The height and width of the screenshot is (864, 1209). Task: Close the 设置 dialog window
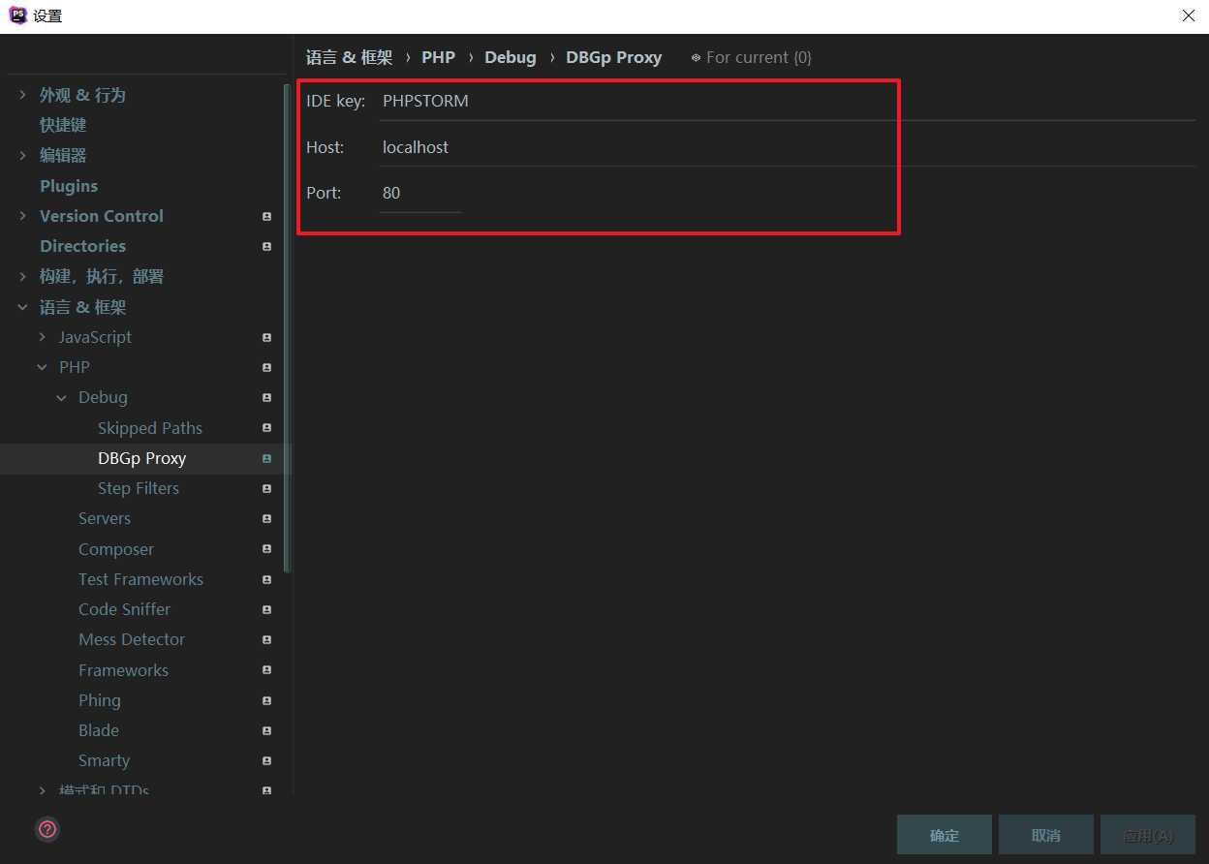(1188, 15)
